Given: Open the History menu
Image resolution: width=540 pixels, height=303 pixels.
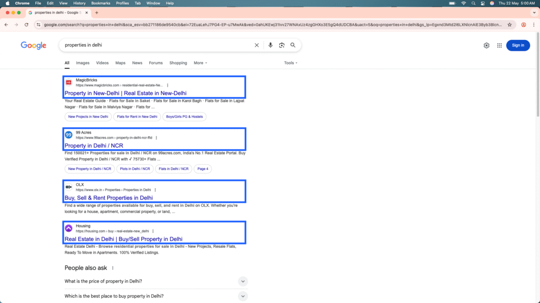Looking at the screenshot, I should pos(79,3).
